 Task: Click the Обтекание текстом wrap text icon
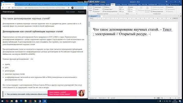point(147,9)
